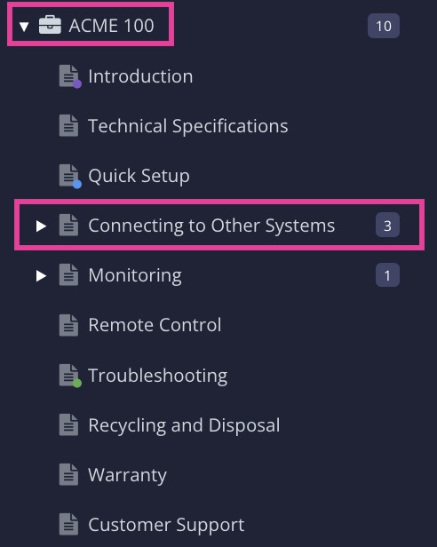
Task: Click the Technical Specifications document icon
Action: coord(68,125)
